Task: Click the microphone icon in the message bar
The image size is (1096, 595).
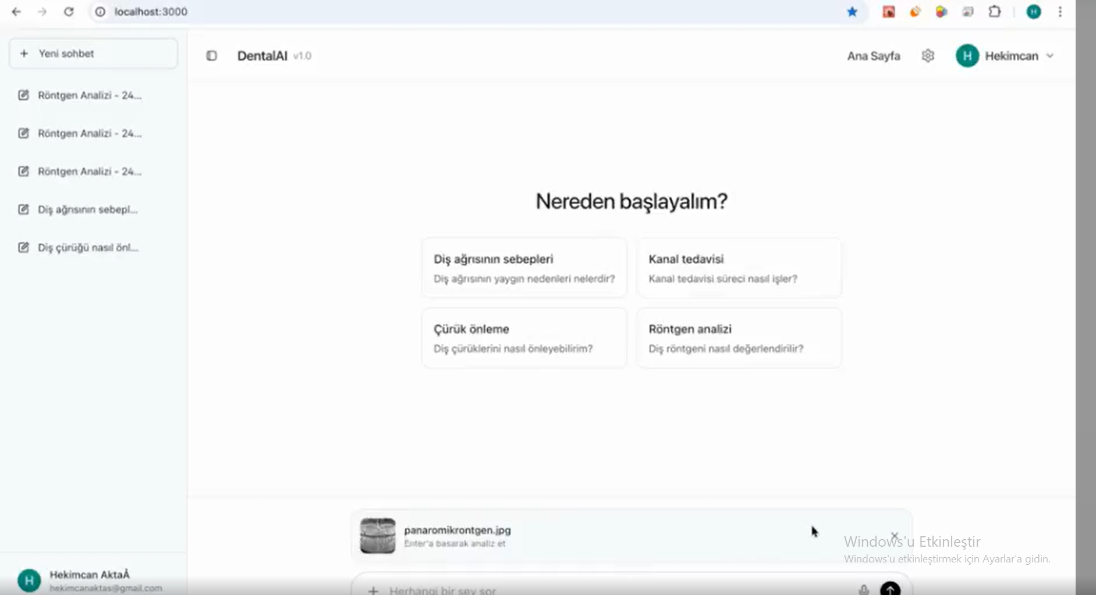Action: coord(863,589)
